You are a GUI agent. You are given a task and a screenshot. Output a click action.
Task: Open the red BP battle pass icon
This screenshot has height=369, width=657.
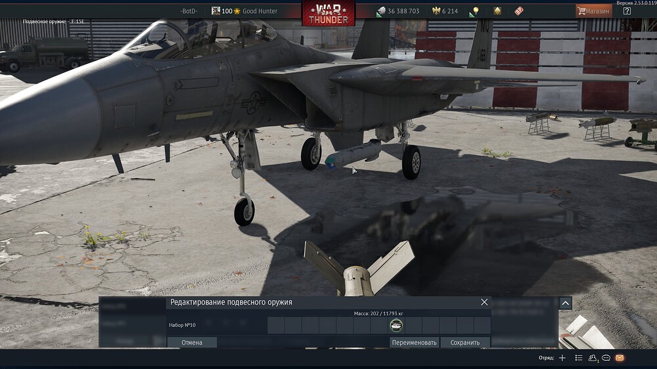[x=519, y=11]
